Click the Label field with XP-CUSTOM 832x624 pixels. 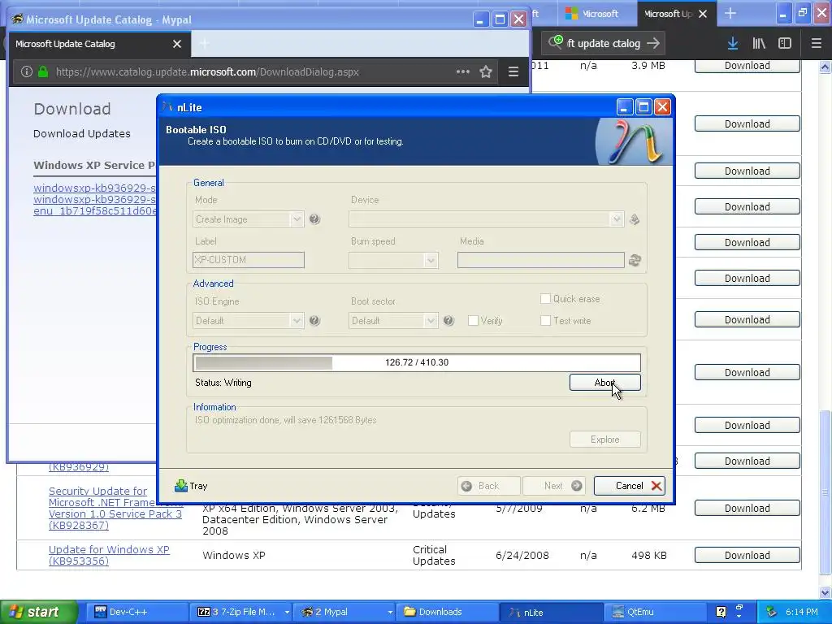(x=249, y=260)
